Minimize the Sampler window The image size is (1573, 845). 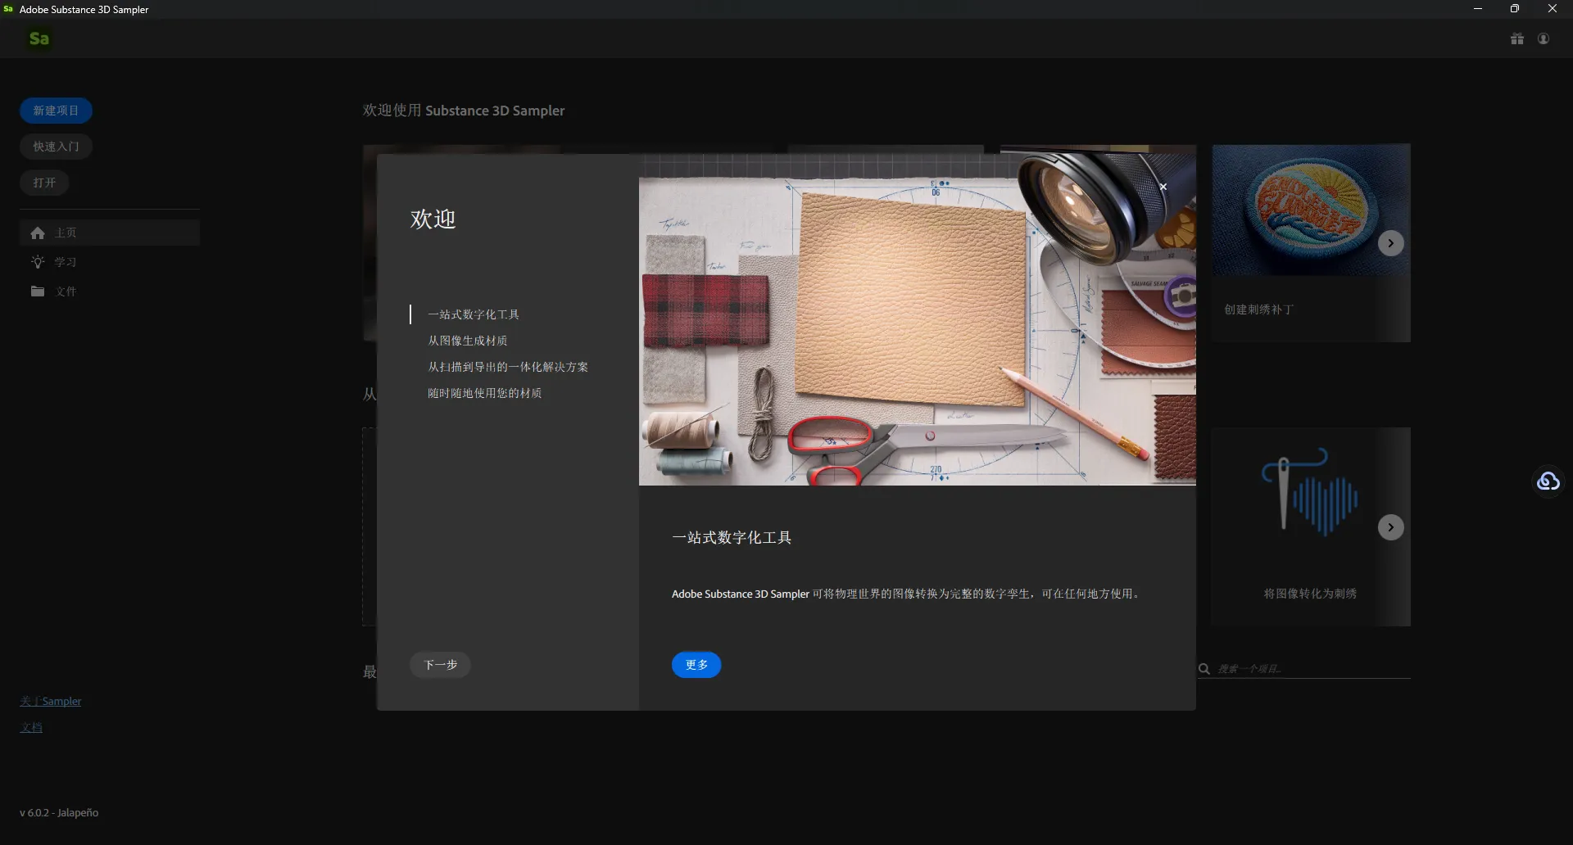coord(1478,9)
